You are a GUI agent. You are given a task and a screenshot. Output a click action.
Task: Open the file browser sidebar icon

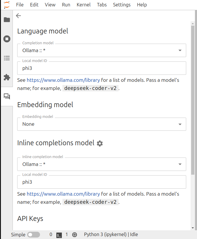(x=7, y=20)
